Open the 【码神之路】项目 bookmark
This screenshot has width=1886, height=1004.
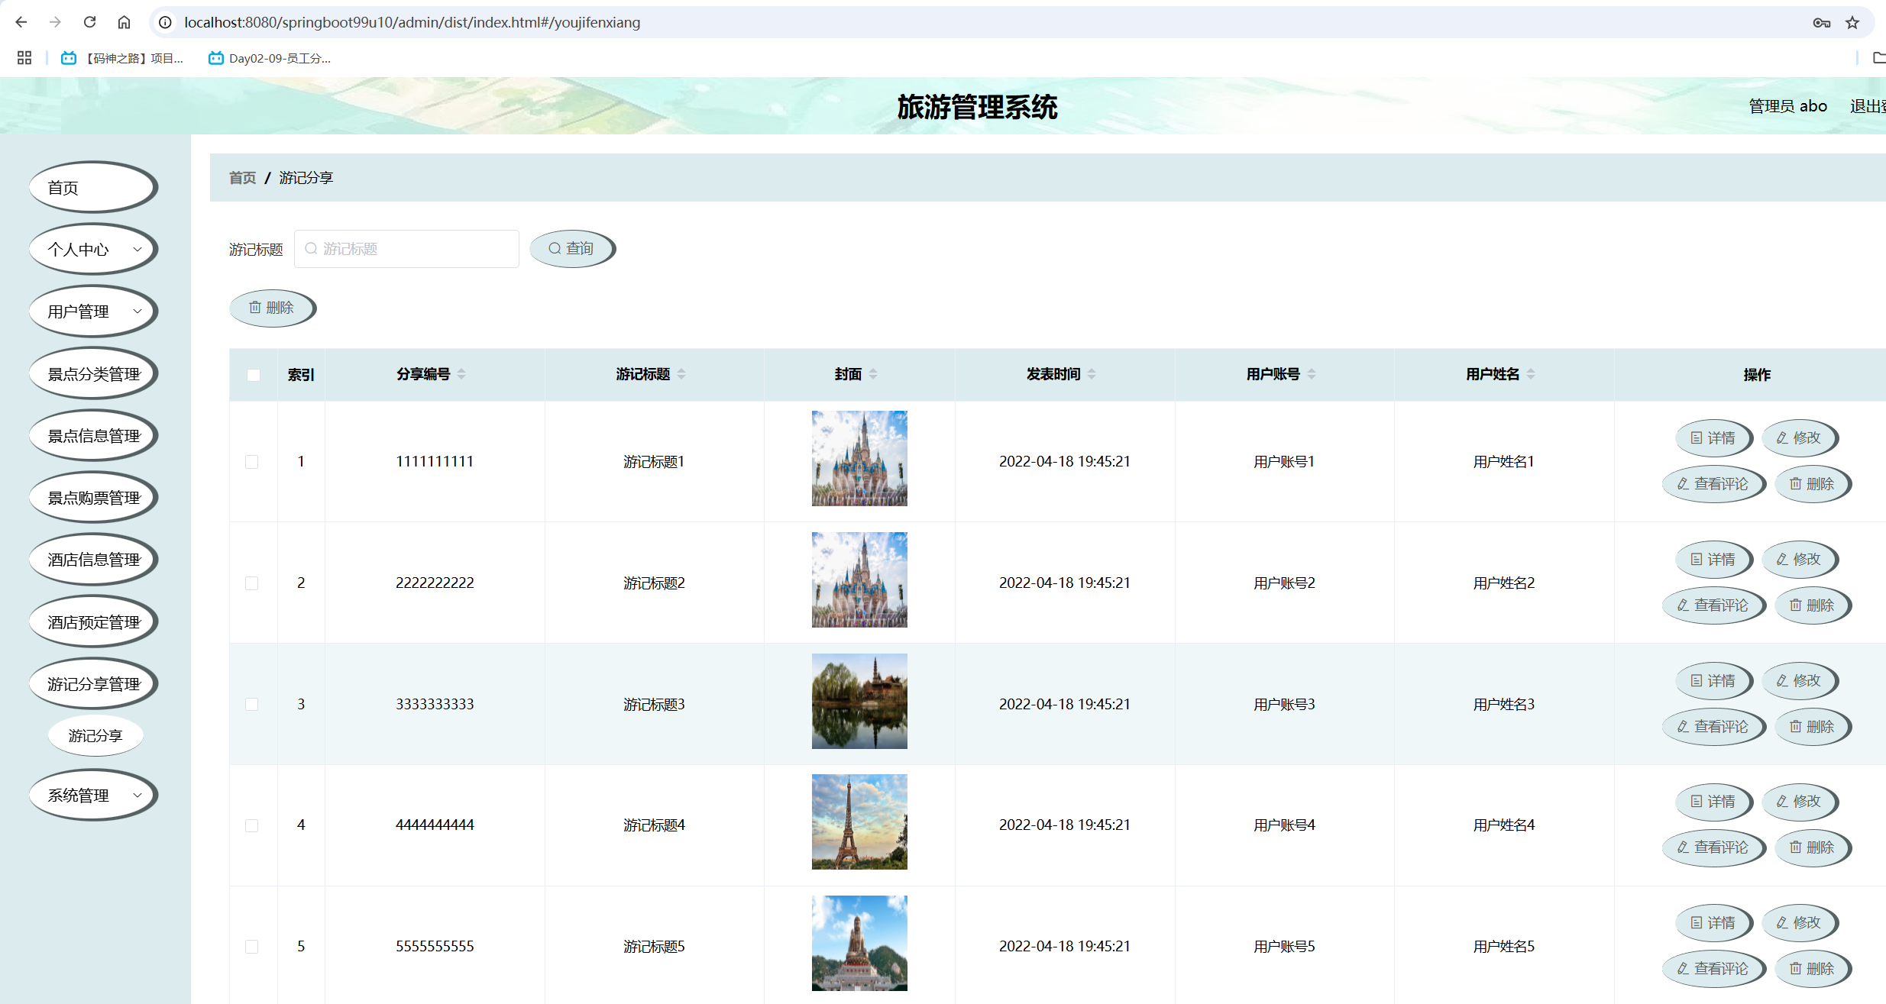[122, 58]
